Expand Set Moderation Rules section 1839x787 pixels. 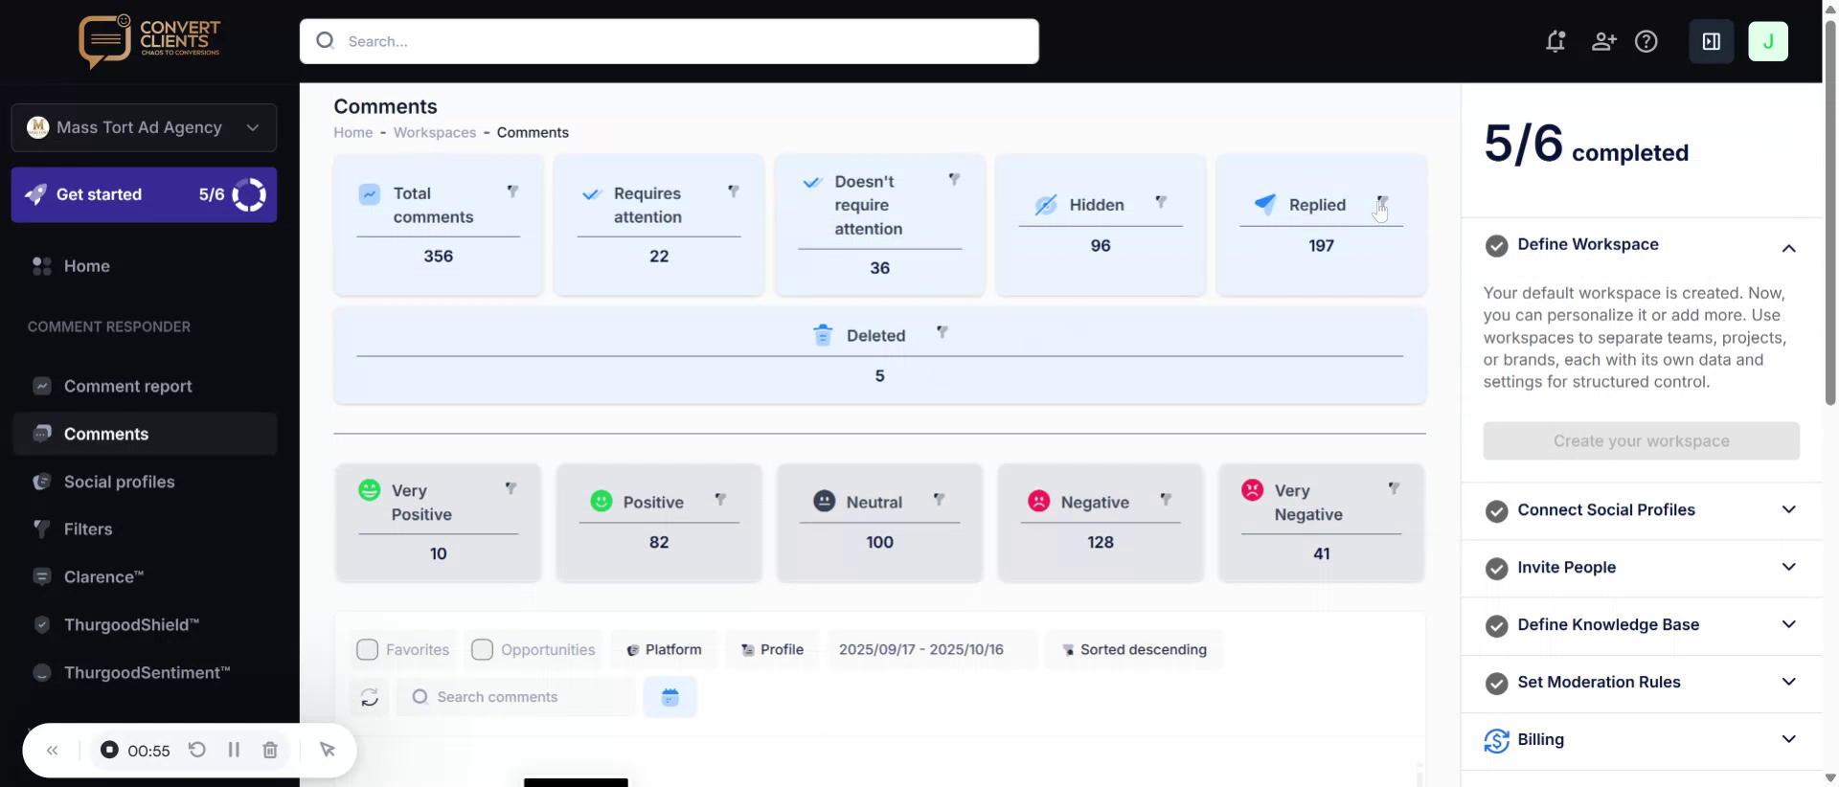tap(1788, 682)
